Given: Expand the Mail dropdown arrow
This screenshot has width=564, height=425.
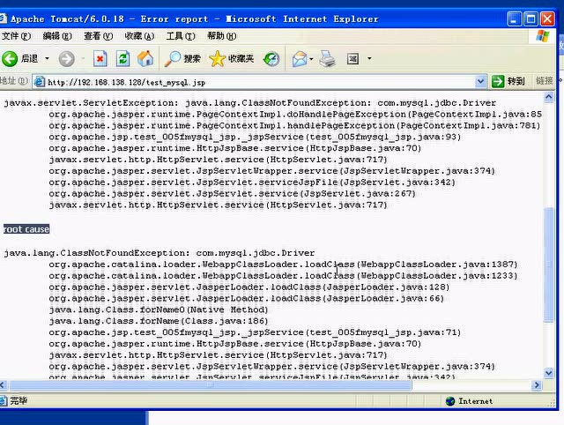Looking at the screenshot, I should coord(311,59).
